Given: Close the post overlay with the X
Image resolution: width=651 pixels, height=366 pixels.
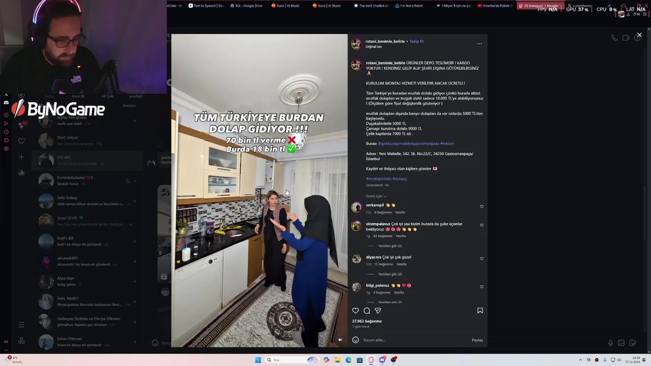Looking at the screenshot, I should [639, 35].
